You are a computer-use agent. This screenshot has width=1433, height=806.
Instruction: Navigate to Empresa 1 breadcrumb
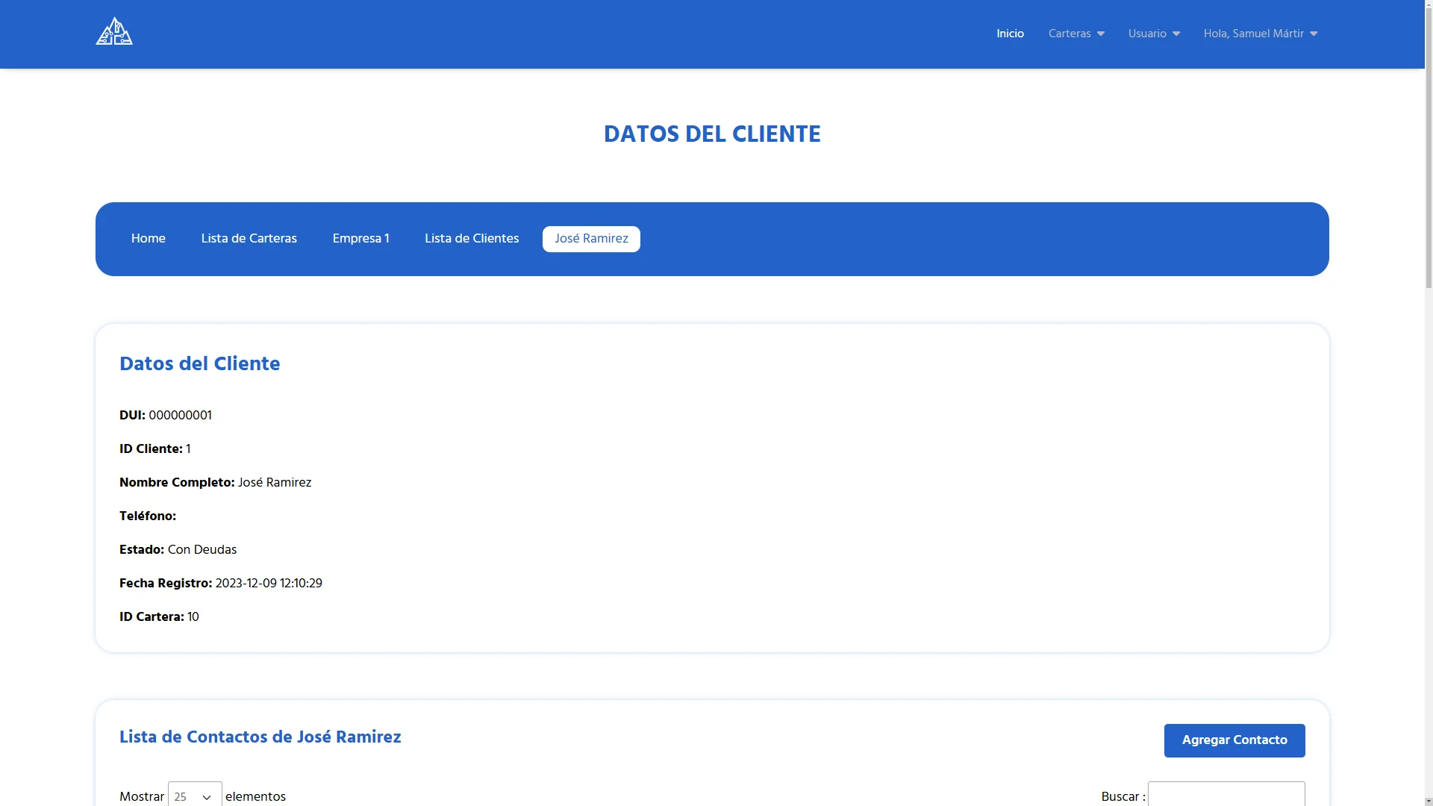pos(360,239)
